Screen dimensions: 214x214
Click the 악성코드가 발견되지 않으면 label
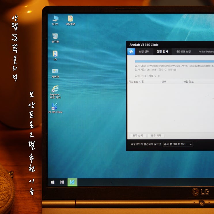(x=146, y=144)
